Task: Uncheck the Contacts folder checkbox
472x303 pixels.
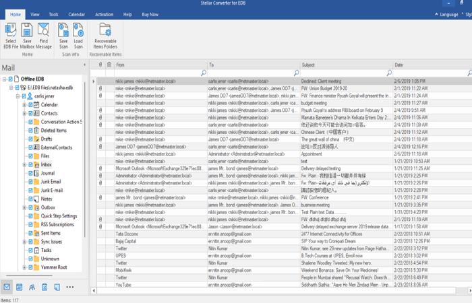Action: 30,113
